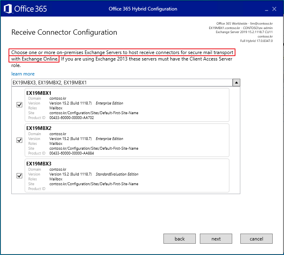Click Product ID 00433-60000-00000-AA702
The height and width of the screenshot is (255, 284).
(72, 118)
